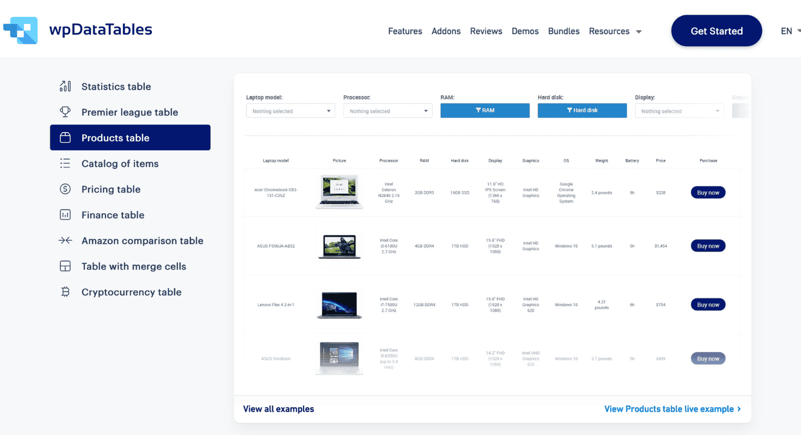The image size is (801, 435).
Task: Expand the Resources navigation dropdown
Action: [615, 31]
